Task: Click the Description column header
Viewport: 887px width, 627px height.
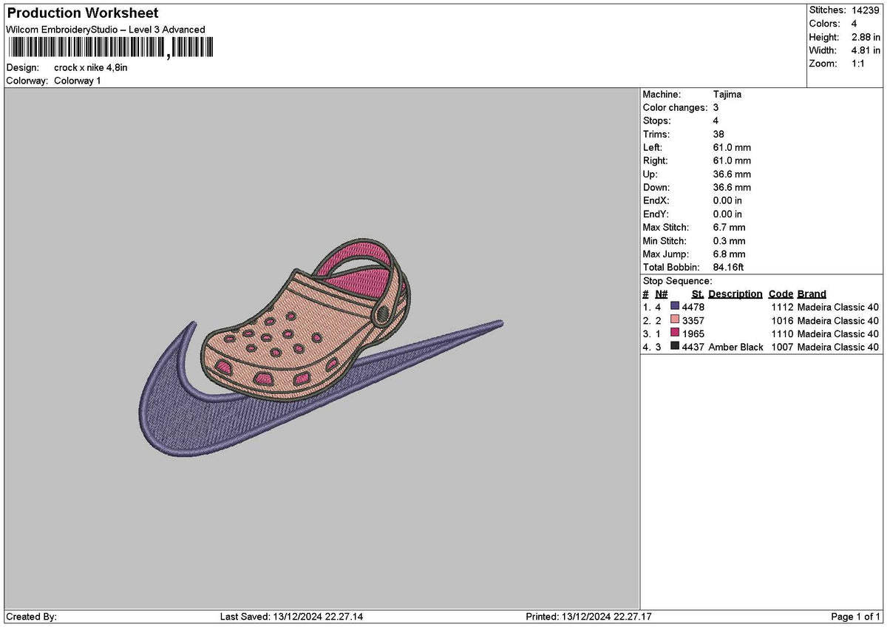Action: coord(735,294)
